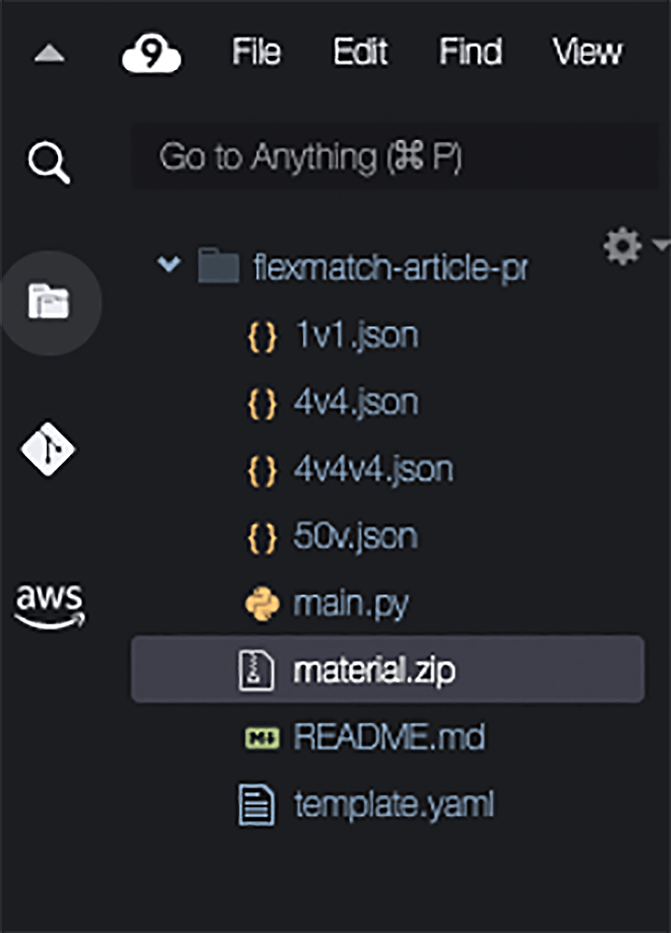Open the View menu
671x933 pixels.
point(588,51)
